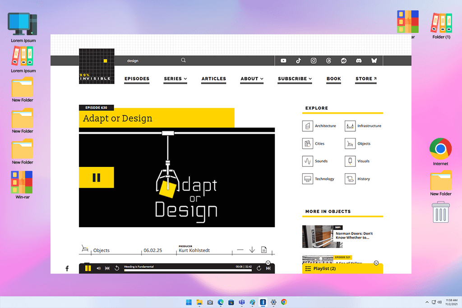This screenshot has height=308, width=462.
Task: Click producer name Kurt Kohlstedt
Action: pyautogui.click(x=194, y=250)
